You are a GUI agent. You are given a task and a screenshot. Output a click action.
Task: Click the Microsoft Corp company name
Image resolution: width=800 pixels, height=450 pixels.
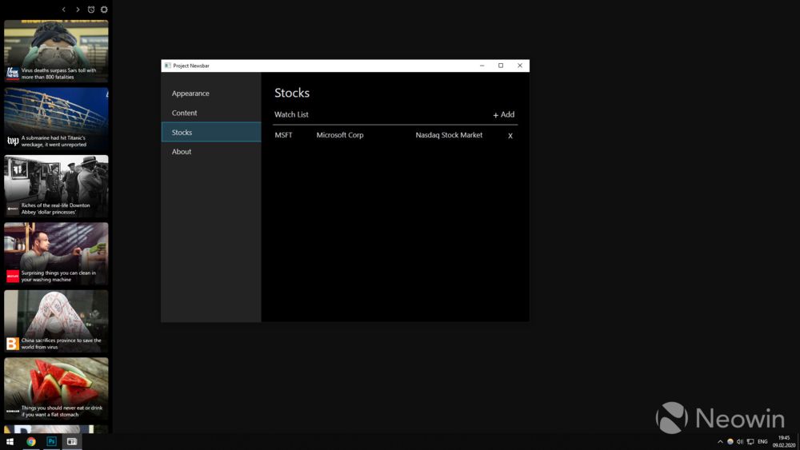click(x=340, y=135)
